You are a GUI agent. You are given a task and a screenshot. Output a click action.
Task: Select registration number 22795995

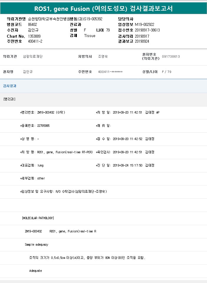pyautogui.click(x=43, y=126)
